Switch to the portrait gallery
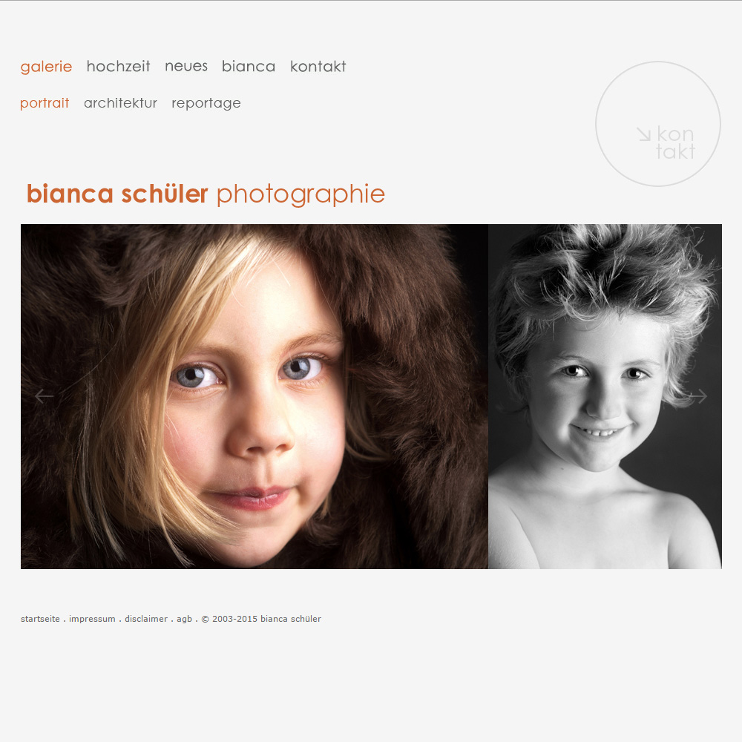 45,103
